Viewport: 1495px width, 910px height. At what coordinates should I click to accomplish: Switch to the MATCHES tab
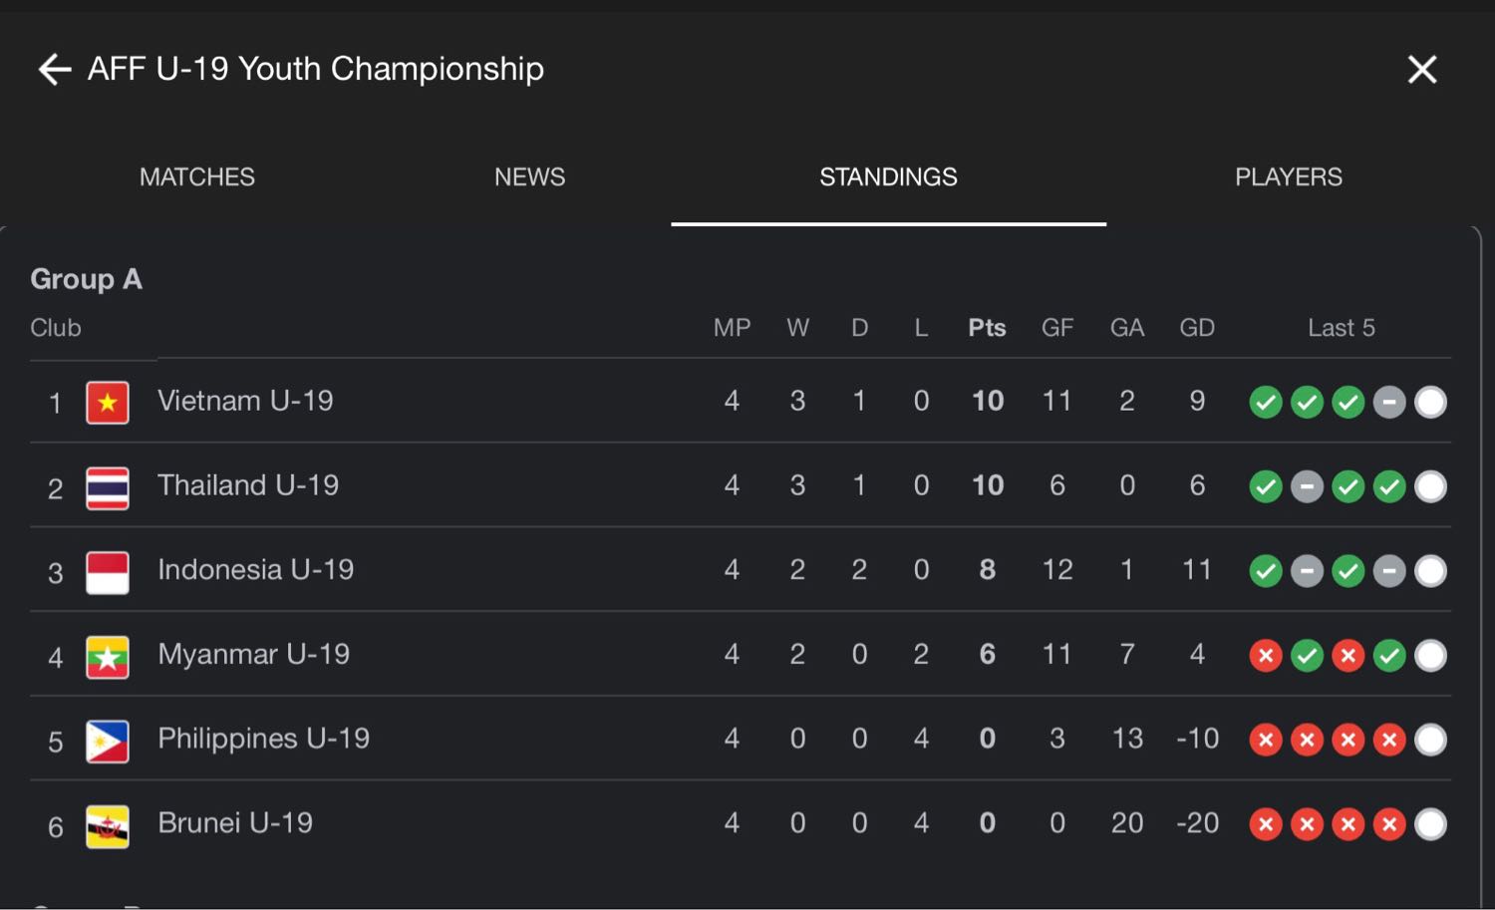click(197, 177)
